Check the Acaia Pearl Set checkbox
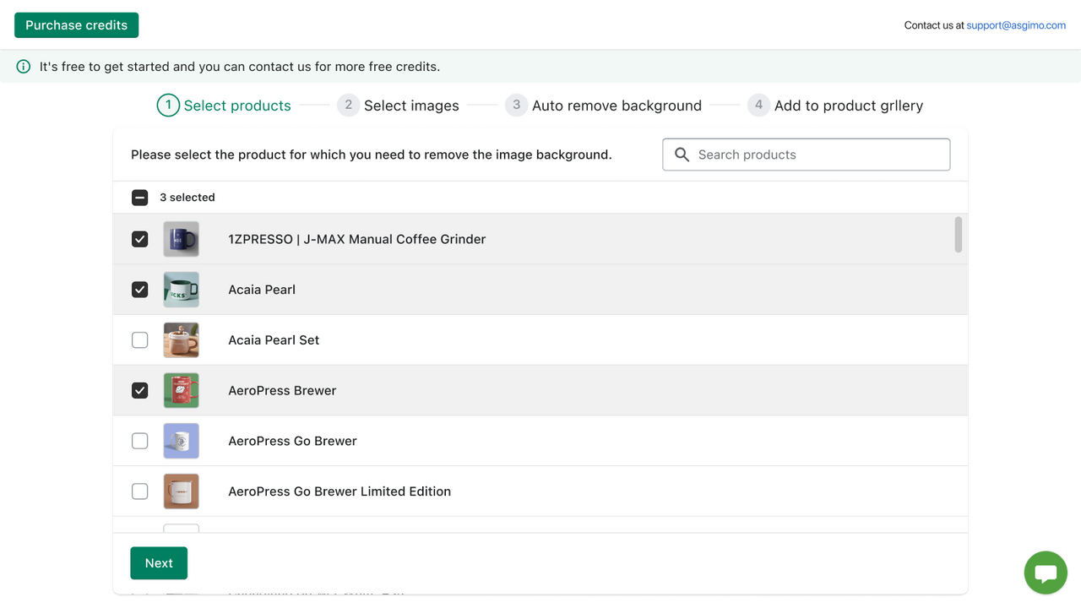Screen dimensions: 1081x608 (139, 339)
